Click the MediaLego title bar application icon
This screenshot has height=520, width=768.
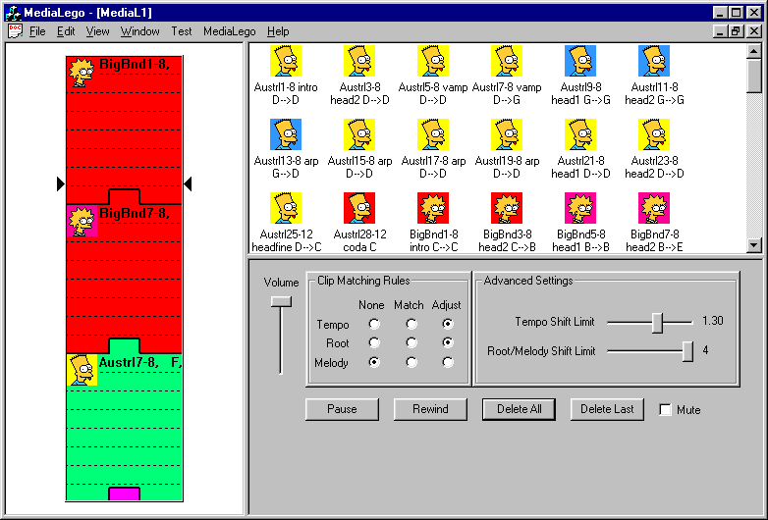click(x=12, y=12)
